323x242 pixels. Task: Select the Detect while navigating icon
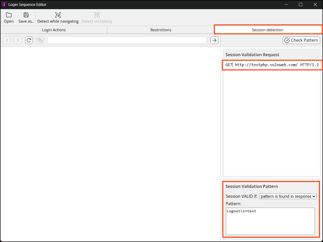click(x=58, y=15)
